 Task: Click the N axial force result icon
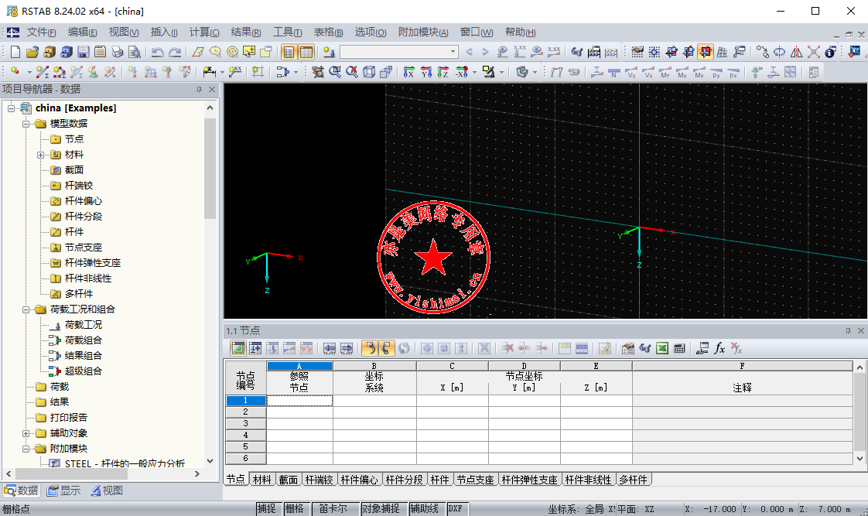coord(614,72)
